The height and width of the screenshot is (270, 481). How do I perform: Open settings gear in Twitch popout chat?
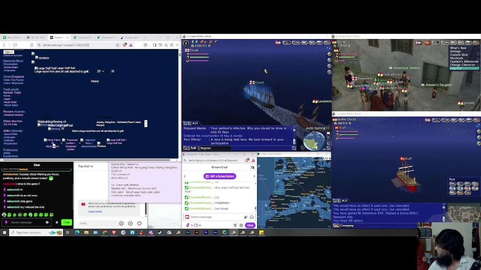(x=241, y=225)
